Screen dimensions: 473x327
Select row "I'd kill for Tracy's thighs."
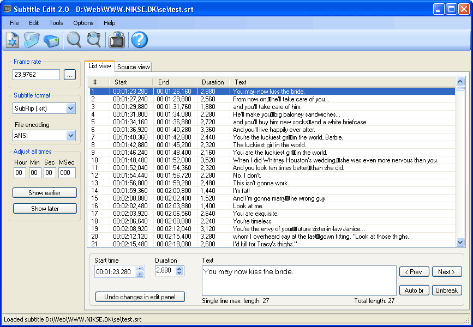(272, 244)
